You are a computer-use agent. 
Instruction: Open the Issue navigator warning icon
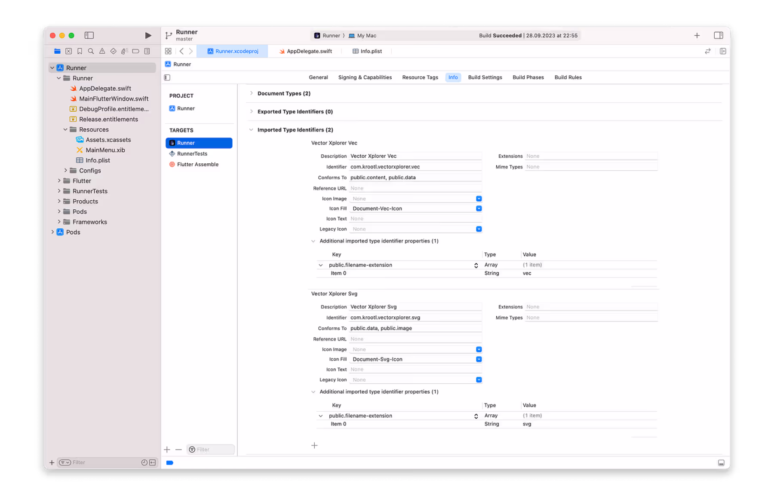(x=102, y=51)
